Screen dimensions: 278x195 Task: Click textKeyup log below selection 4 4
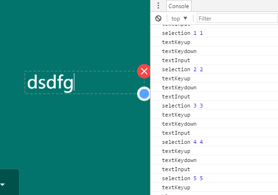pyautogui.click(x=214, y=151)
